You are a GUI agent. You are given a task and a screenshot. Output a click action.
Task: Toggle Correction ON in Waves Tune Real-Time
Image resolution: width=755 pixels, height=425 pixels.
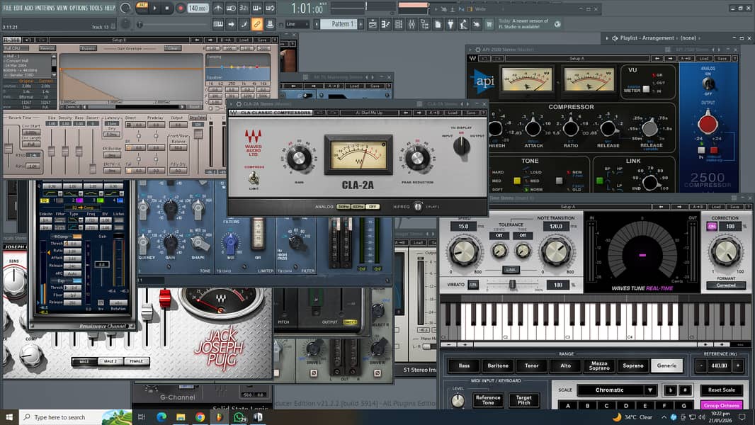pos(712,226)
